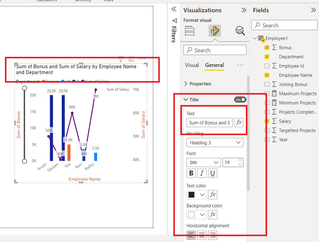319x242 pixels.
Task: Collapse the Visualizations pane
Action: pos(244,10)
